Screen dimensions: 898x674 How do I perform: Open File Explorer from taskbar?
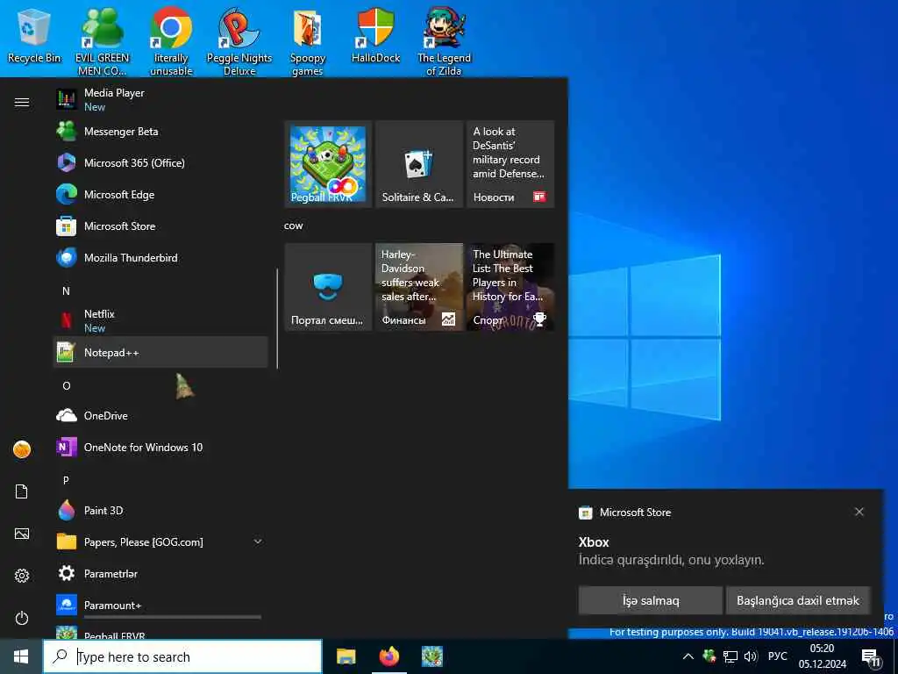click(x=346, y=656)
